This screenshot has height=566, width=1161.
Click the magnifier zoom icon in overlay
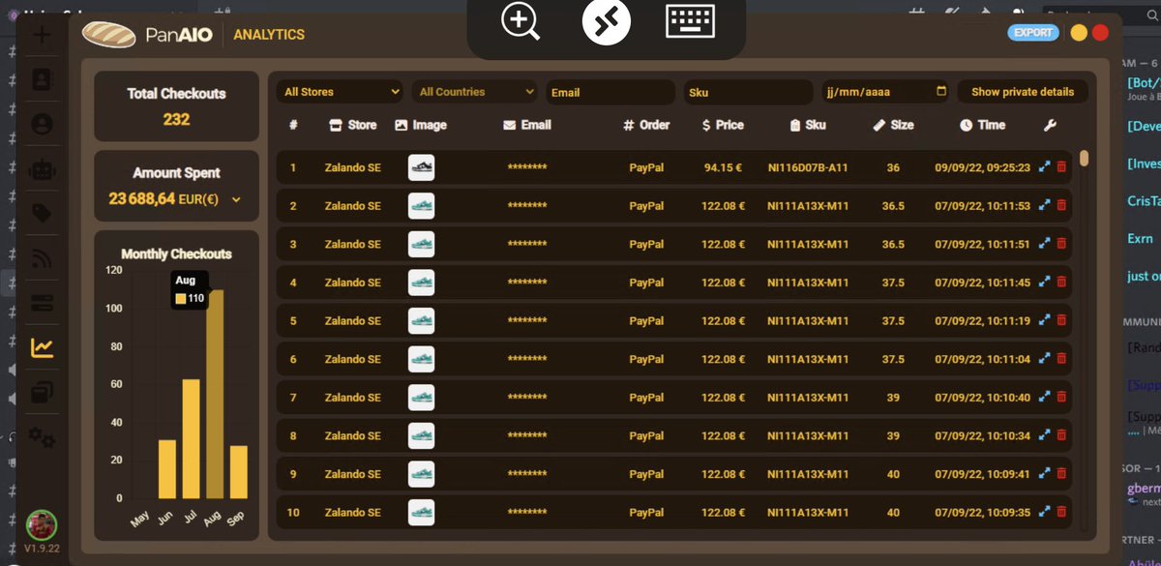coord(520,21)
